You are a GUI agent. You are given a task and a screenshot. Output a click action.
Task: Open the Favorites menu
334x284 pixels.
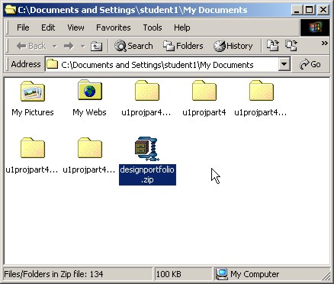114,27
